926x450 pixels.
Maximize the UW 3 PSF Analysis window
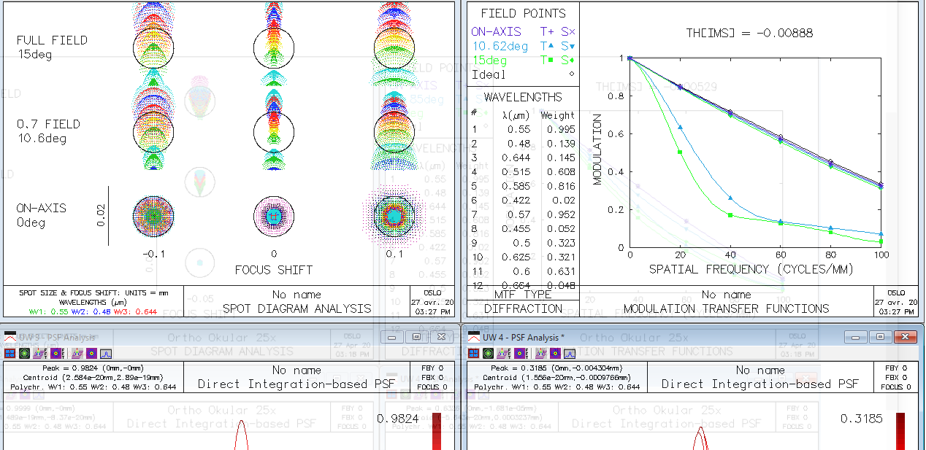click(x=417, y=337)
